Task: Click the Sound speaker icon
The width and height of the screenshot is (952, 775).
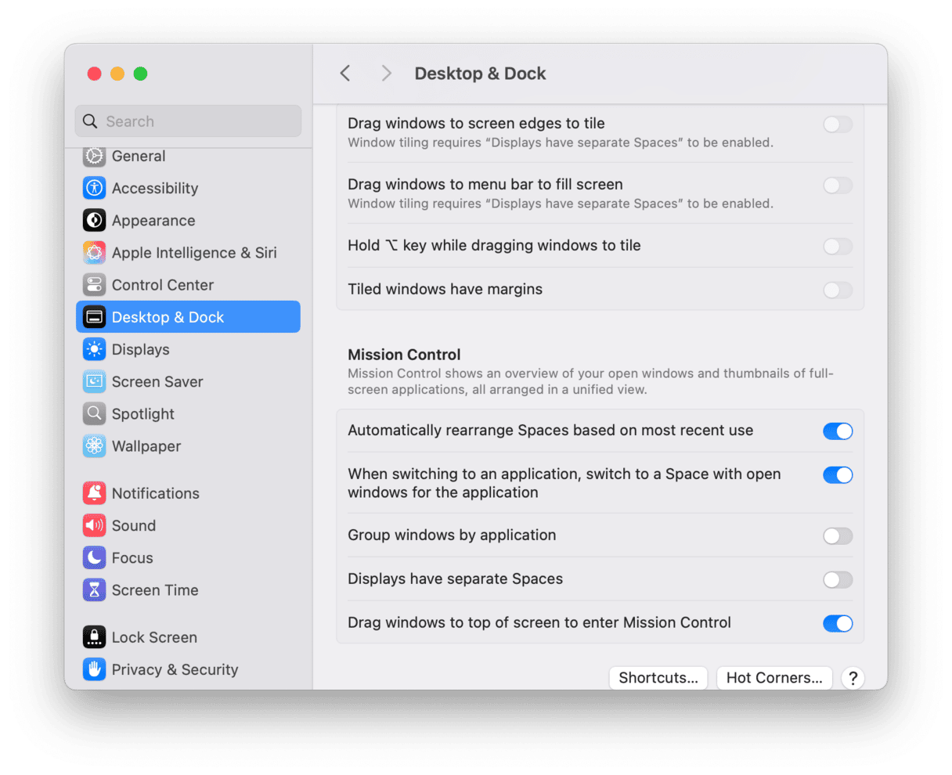Action: pyautogui.click(x=94, y=525)
